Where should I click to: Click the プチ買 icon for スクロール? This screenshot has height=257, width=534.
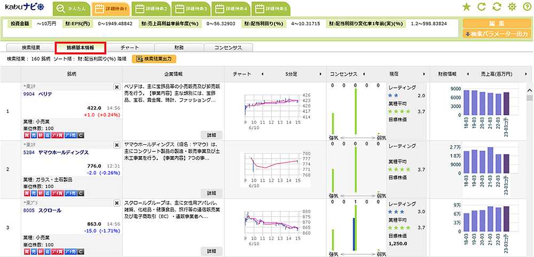point(58,252)
